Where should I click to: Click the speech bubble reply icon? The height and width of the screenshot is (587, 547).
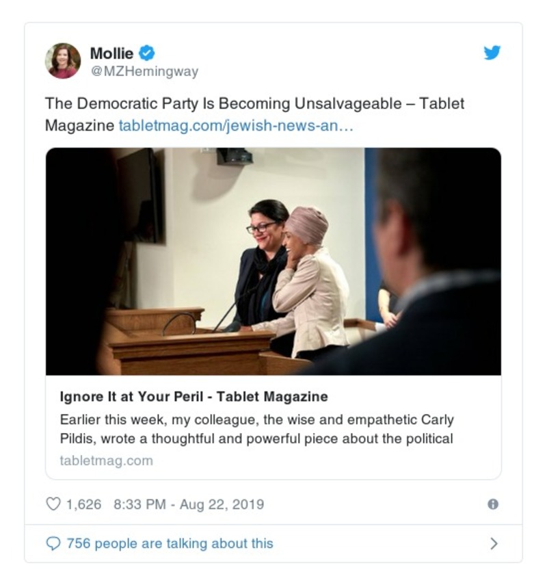pos(53,544)
